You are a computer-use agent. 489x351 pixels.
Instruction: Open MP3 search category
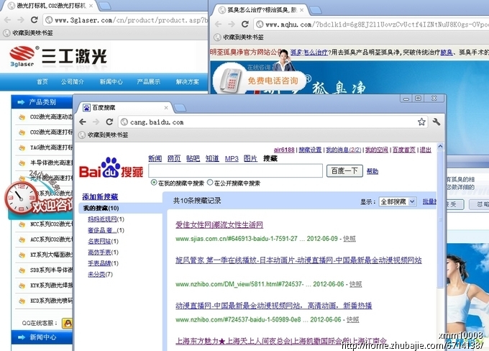(232, 158)
